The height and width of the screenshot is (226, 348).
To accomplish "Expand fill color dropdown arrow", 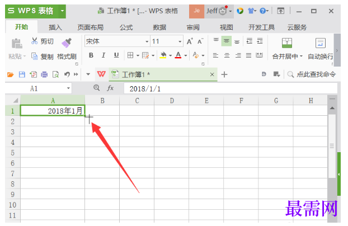I will [171, 55].
